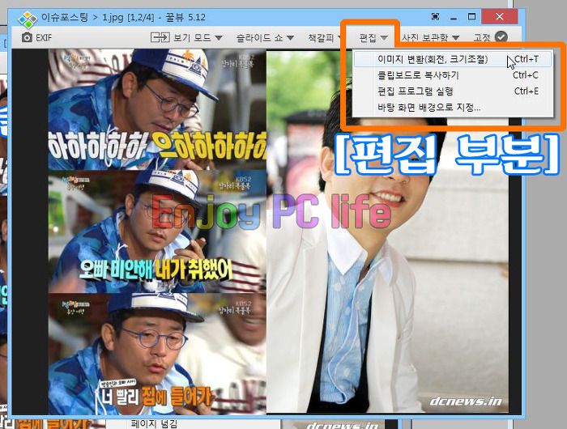Open the 책갈피 dropdown menu
This screenshot has height=429, width=567.
[325, 37]
